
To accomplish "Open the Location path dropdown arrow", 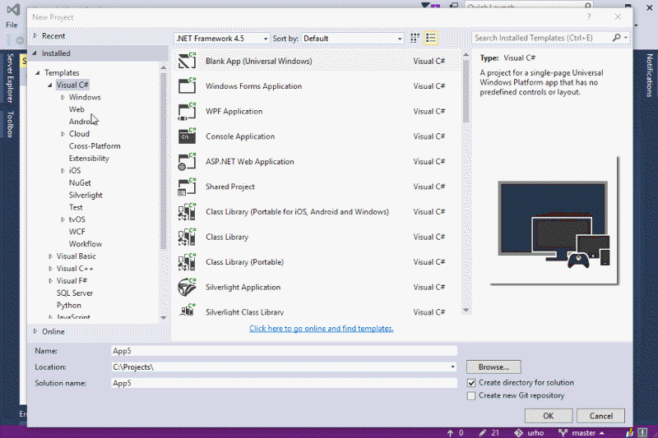I will [452, 367].
